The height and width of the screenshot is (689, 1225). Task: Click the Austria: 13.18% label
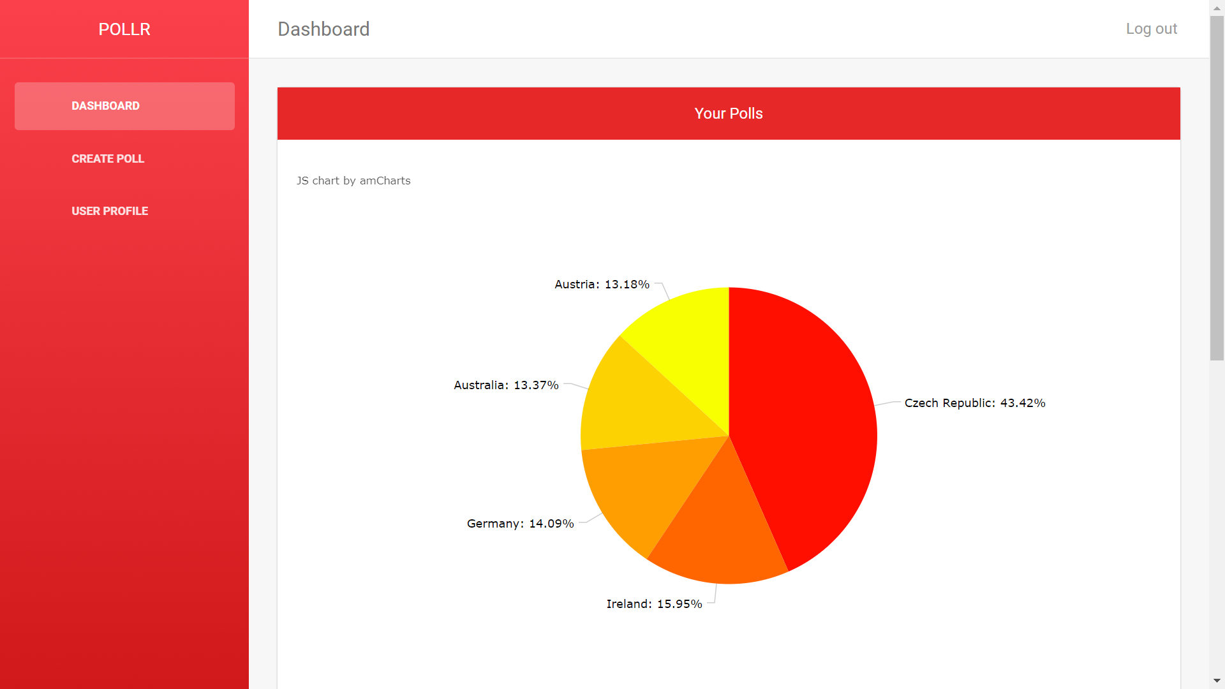click(602, 285)
